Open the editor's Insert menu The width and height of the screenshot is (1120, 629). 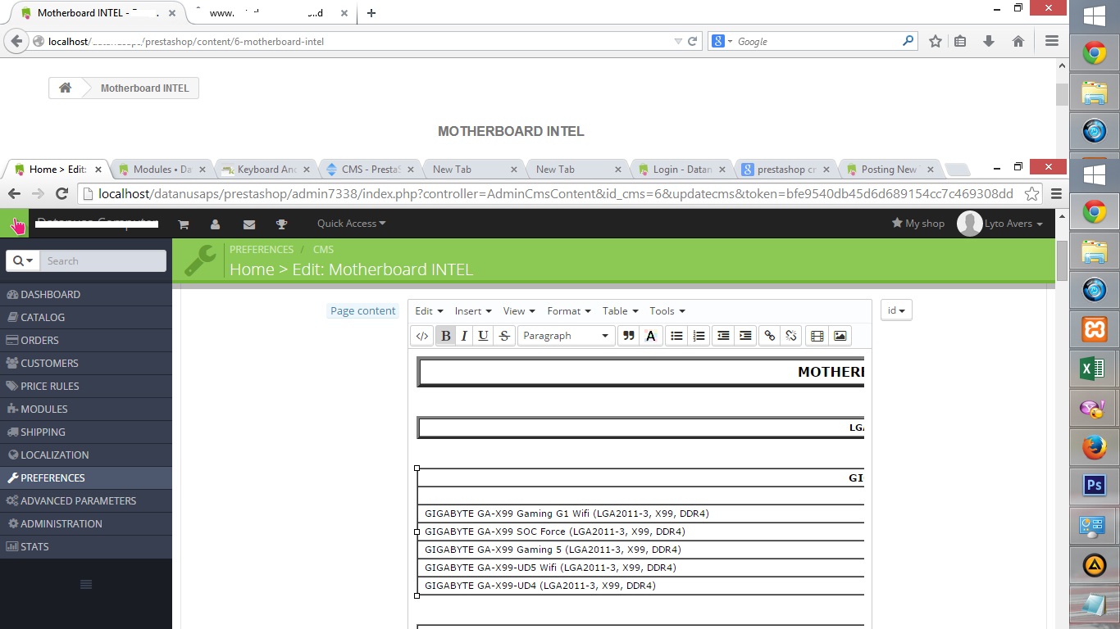[x=473, y=311]
